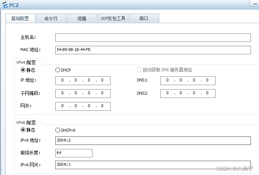Click the IPv6 网关 field showing 2004::1
The image size is (259, 175).
coord(153,165)
